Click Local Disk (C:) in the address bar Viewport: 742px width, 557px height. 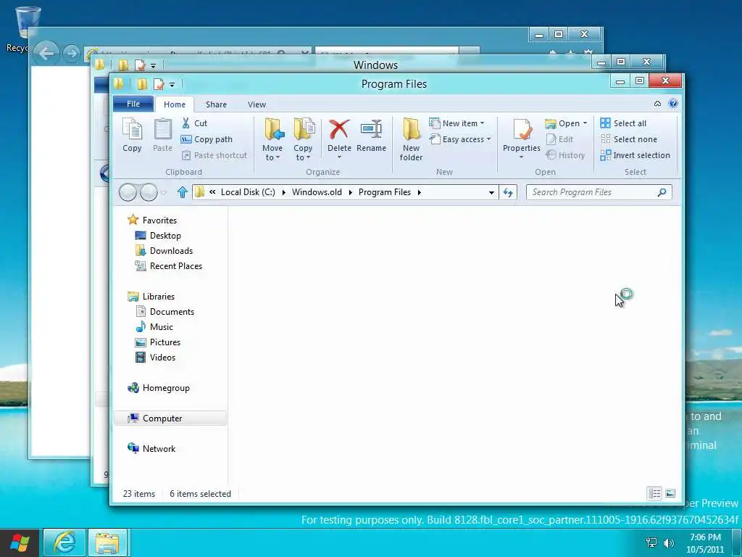(x=248, y=192)
